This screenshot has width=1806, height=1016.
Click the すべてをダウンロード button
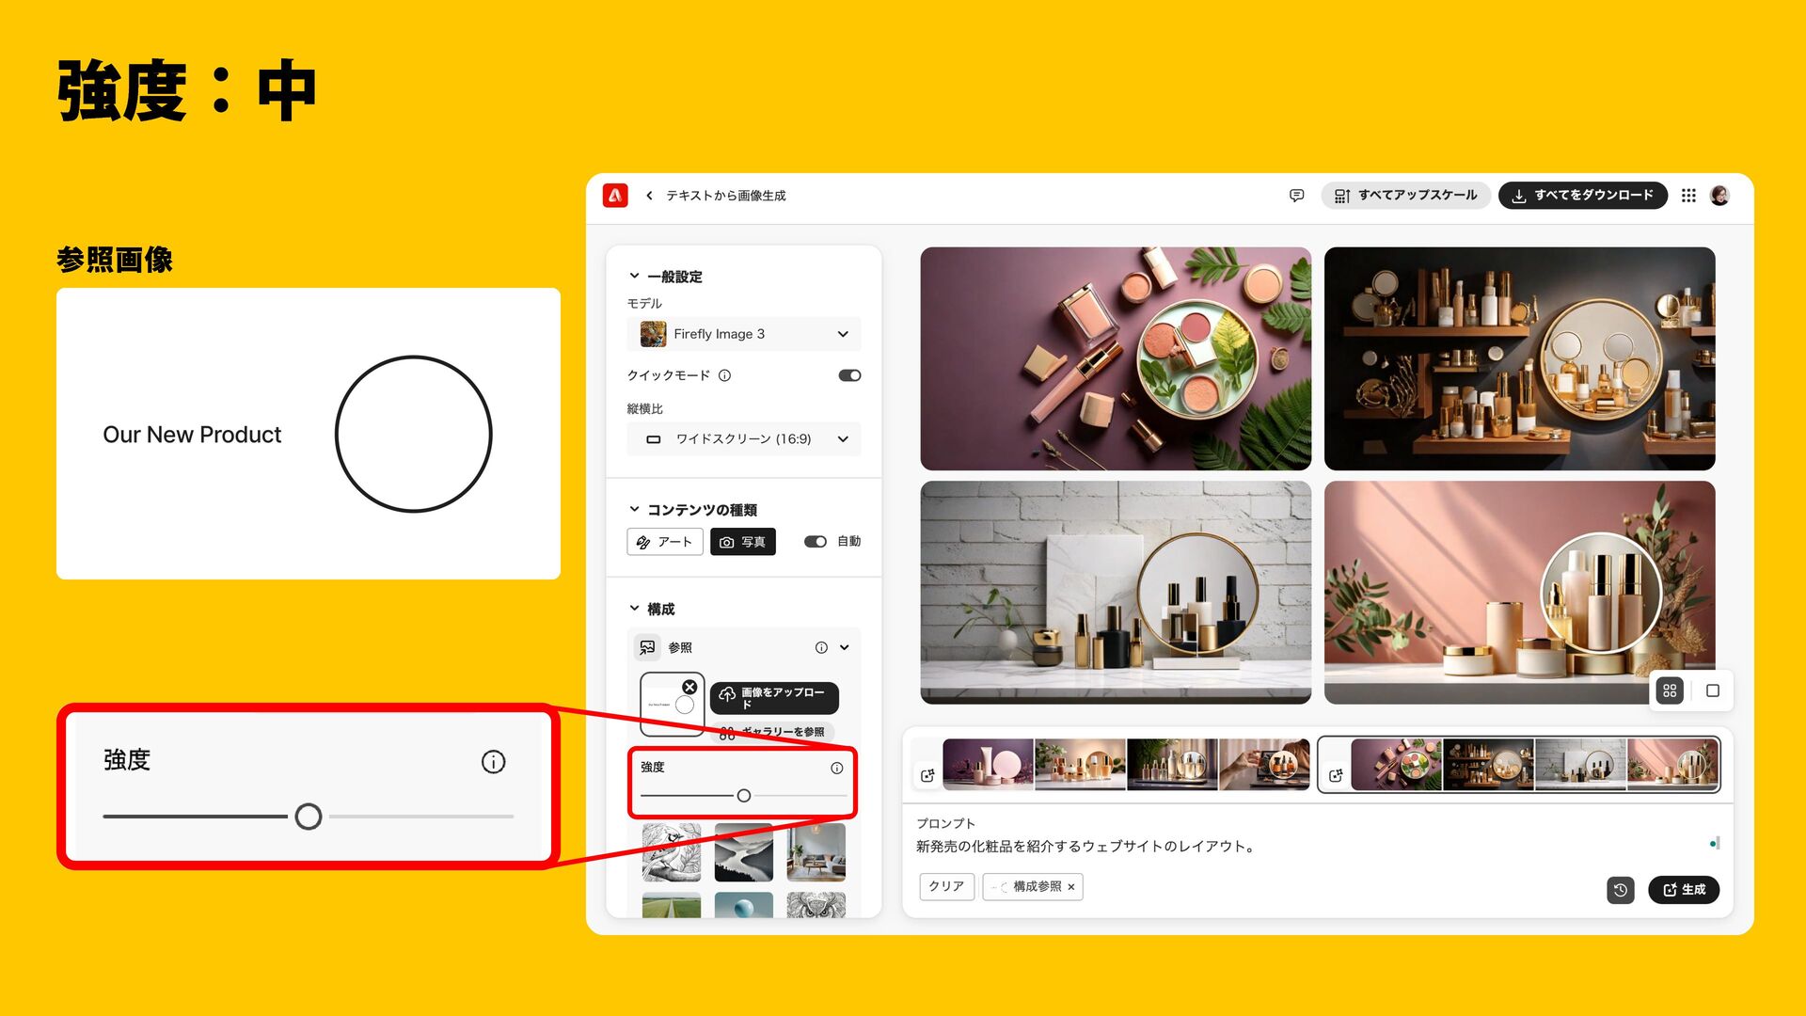tap(1582, 196)
